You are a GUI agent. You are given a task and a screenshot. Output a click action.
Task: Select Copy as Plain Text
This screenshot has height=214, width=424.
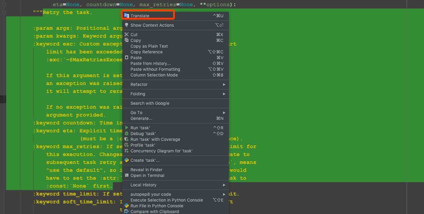(175, 46)
